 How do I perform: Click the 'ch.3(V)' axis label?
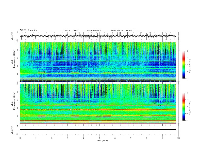pos(12,130)
